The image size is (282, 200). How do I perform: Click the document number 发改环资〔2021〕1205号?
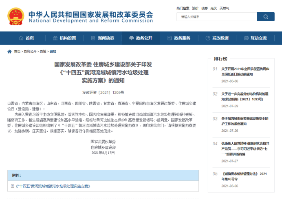pos(103,93)
